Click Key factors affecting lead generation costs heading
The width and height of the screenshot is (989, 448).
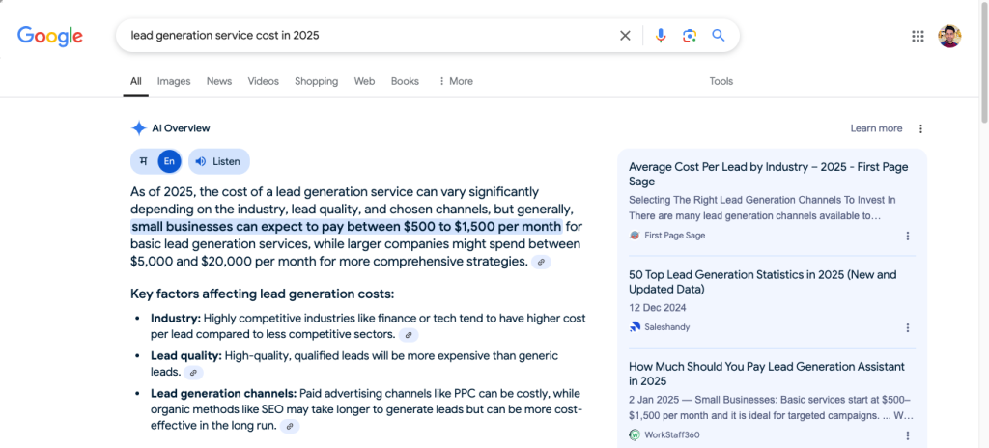coord(262,294)
